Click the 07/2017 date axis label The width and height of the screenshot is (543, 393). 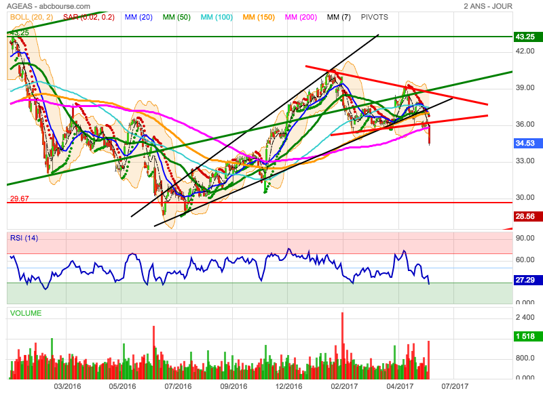tap(455, 386)
